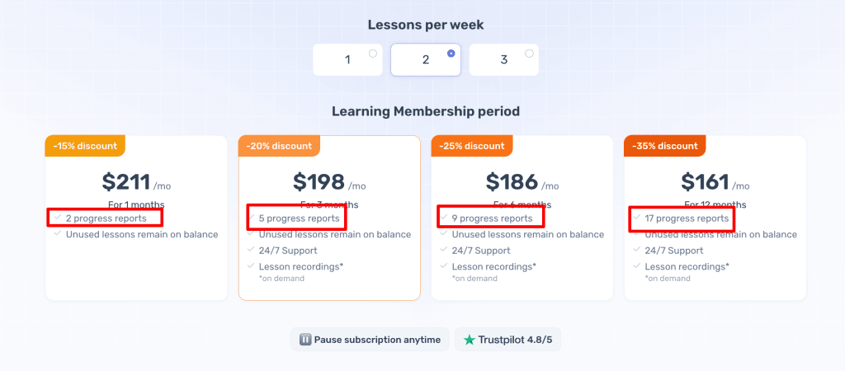Choose the $186/mo six-month plan
Screen dimensions: 845x371
(x=522, y=218)
